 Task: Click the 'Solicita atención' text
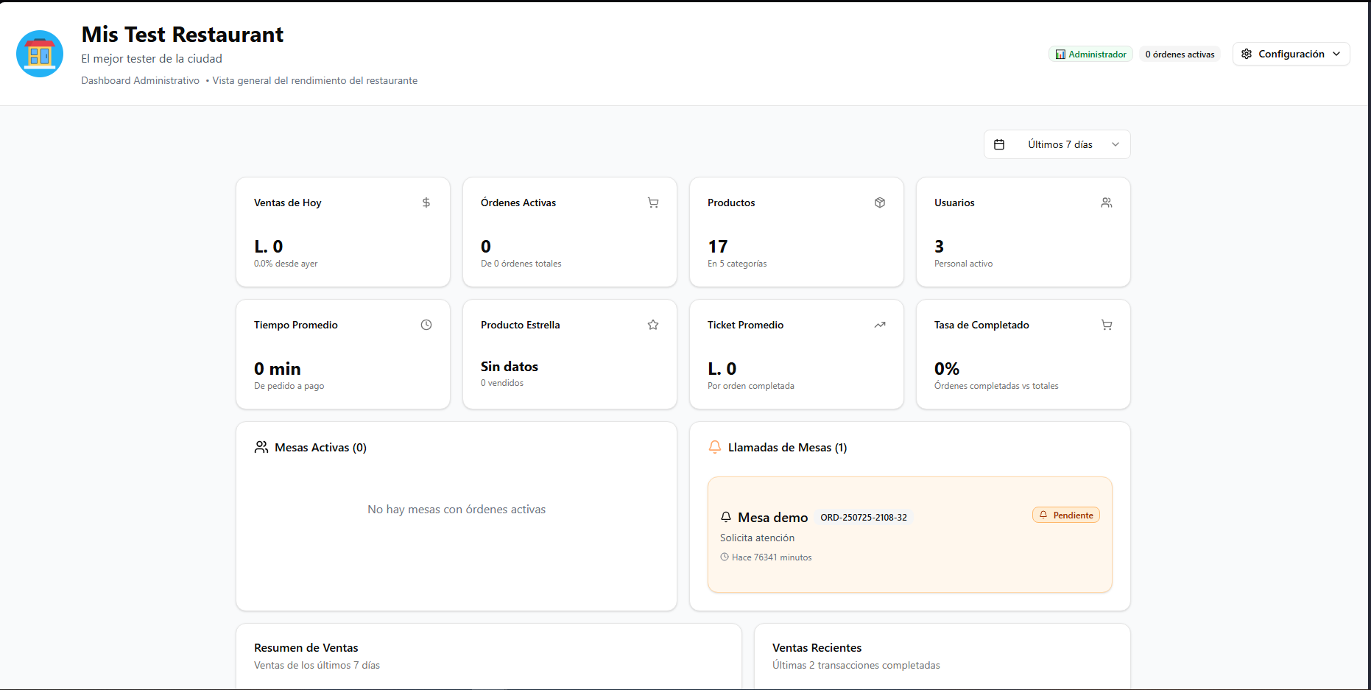pyautogui.click(x=757, y=538)
